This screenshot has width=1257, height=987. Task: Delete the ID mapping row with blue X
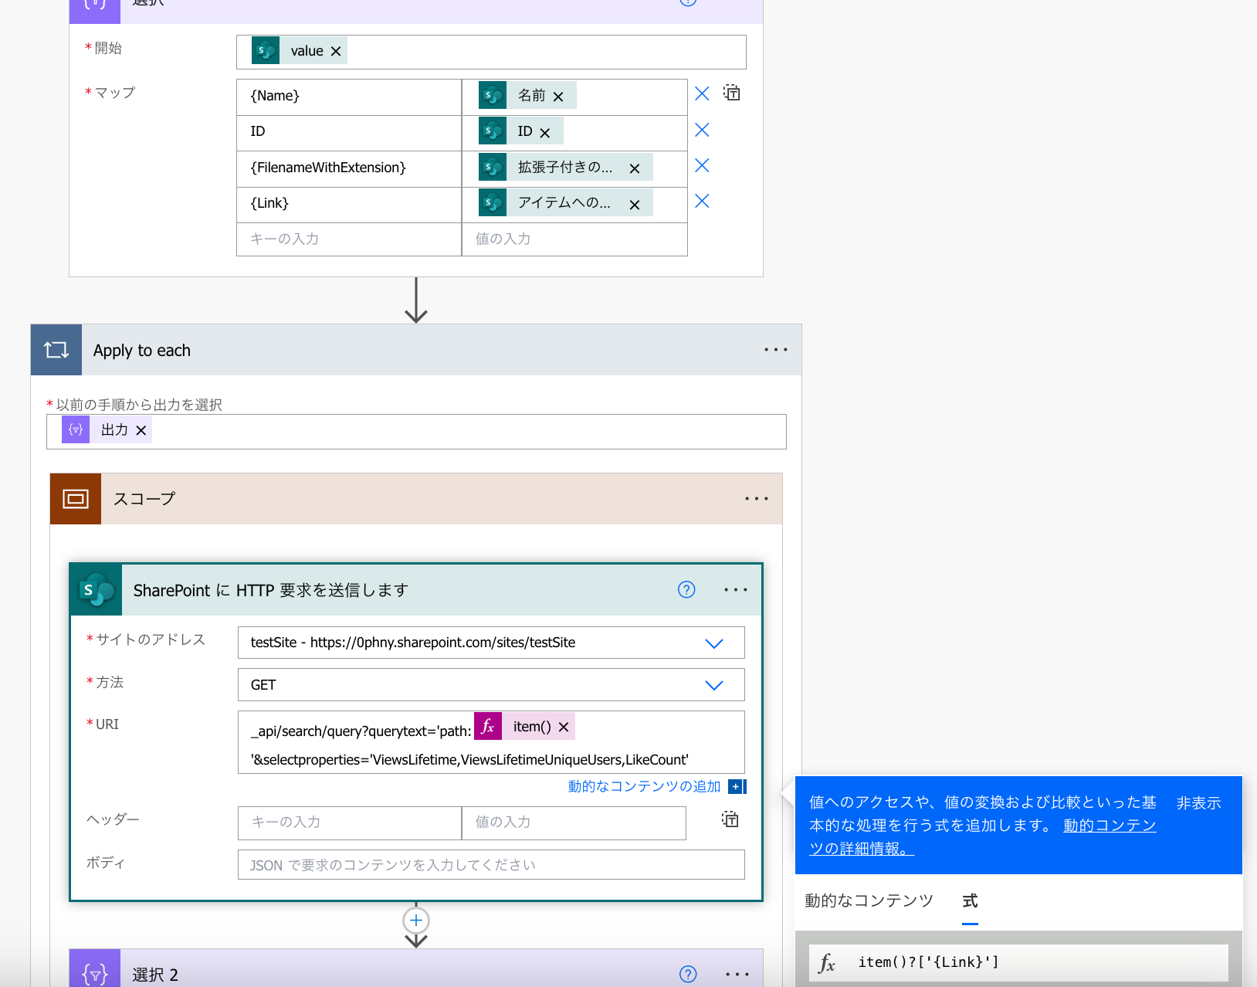click(701, 129)
